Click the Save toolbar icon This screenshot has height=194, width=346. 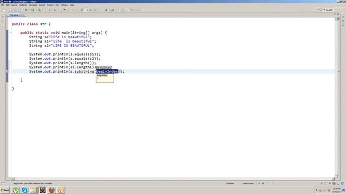click(11, 10)
